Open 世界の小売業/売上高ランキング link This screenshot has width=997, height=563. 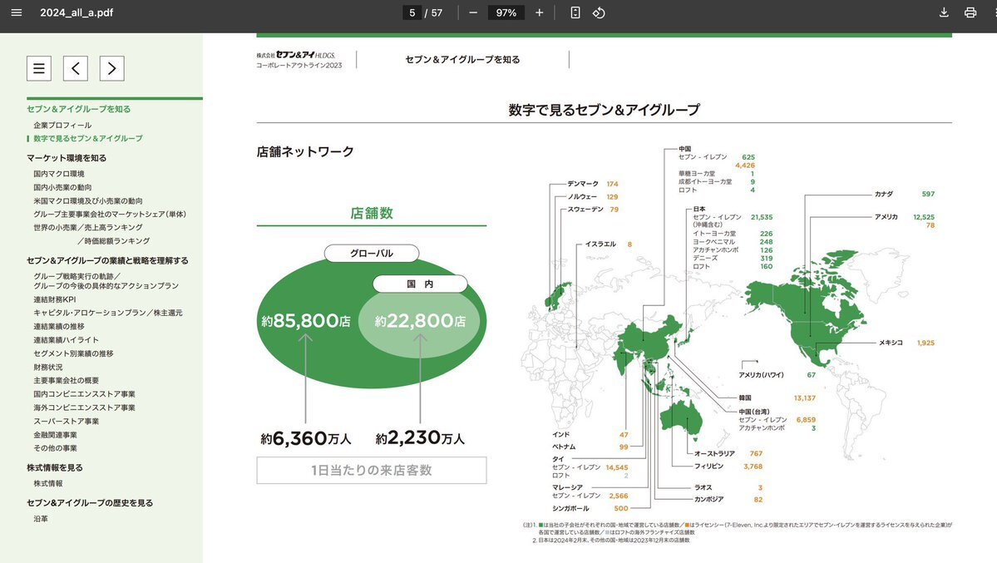(88, 228)
